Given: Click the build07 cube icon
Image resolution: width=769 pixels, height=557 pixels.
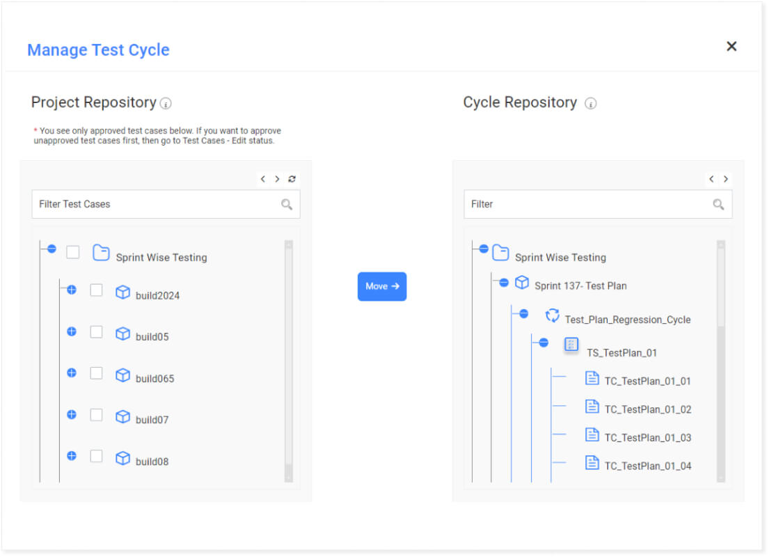Looking at the screenshot, I should coord(122,416).
